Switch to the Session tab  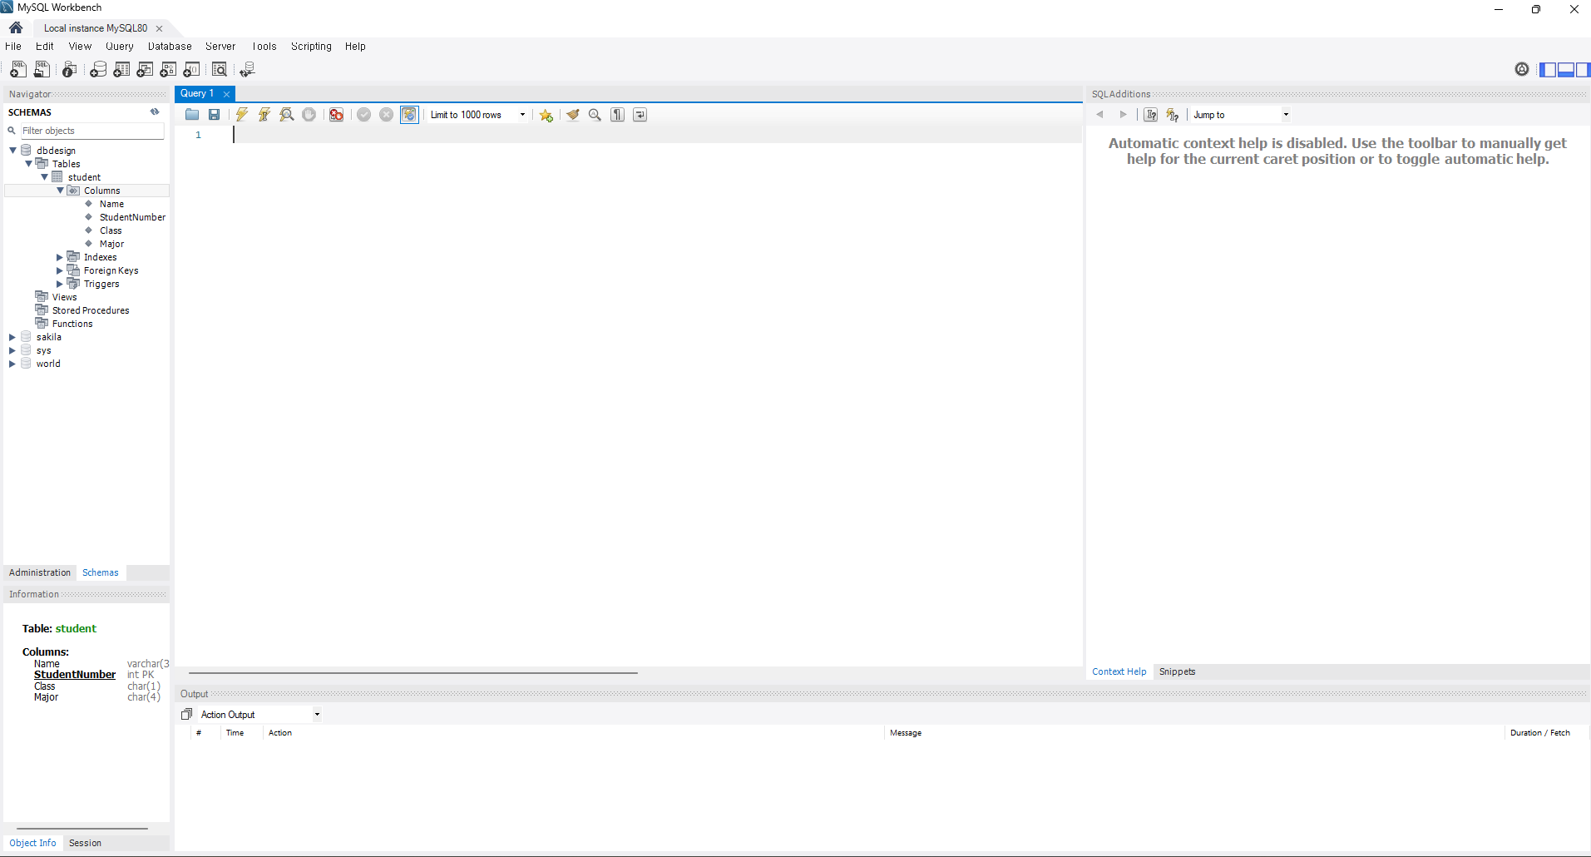coord(85,843)
